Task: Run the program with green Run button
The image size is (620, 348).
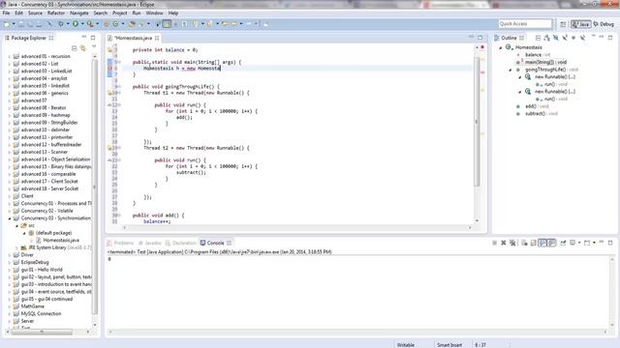Action: 76,24
